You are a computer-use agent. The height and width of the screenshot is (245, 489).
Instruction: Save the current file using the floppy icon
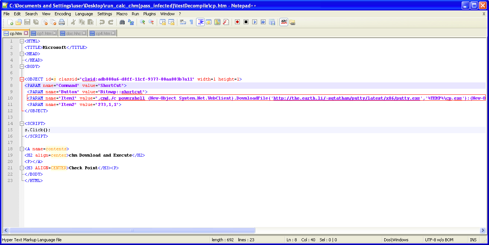coord(27,22)
